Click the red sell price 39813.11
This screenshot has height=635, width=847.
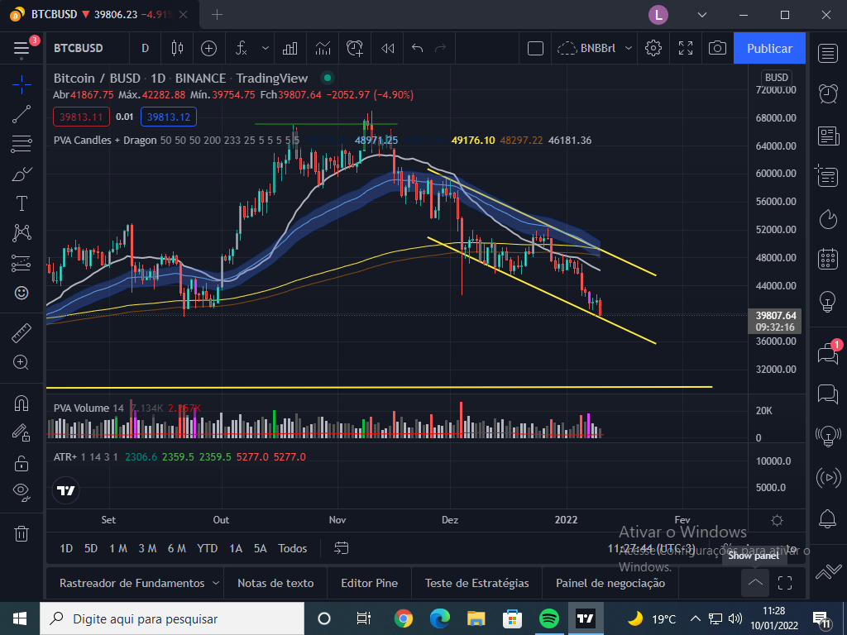click(81, 117)
